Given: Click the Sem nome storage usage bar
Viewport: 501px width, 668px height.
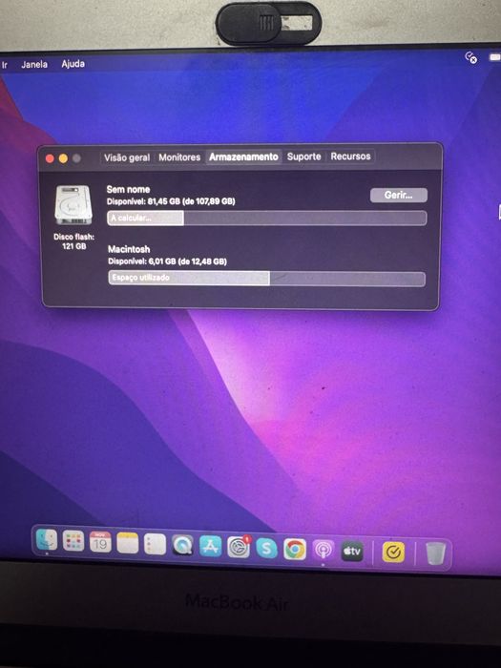Looking at the screenshot, I should 266,219.
